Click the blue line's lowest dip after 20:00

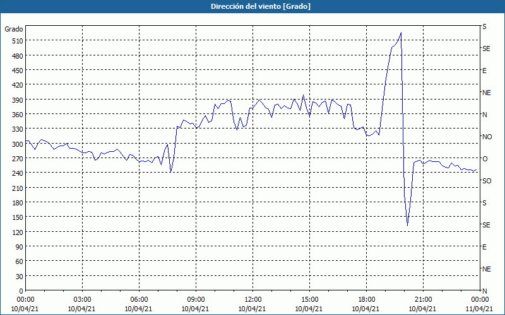pos(407,226)
